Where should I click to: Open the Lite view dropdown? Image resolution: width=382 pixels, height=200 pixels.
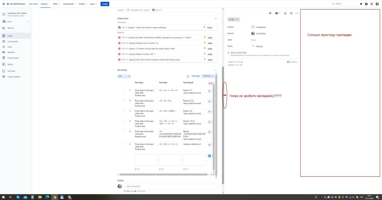coord(124,76)
